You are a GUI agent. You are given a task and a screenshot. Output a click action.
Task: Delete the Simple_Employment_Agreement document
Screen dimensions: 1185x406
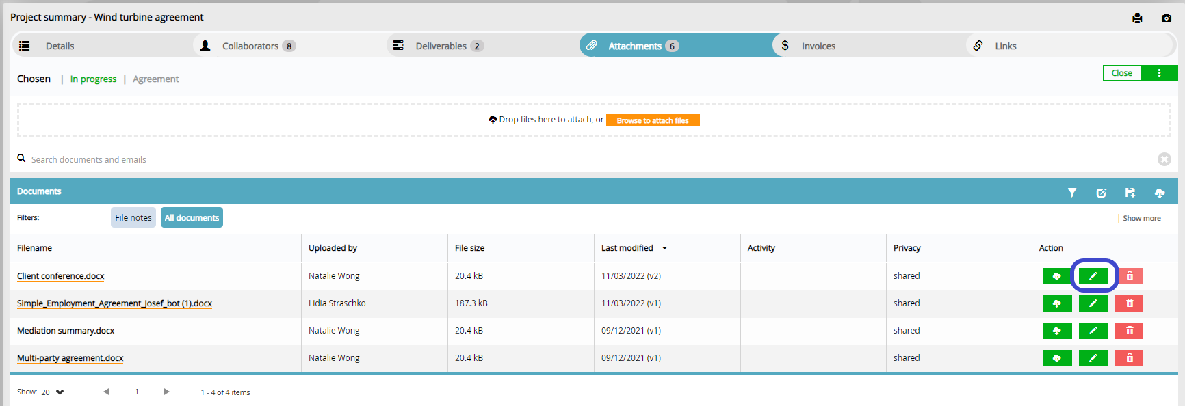click(x=1129, y=303)
